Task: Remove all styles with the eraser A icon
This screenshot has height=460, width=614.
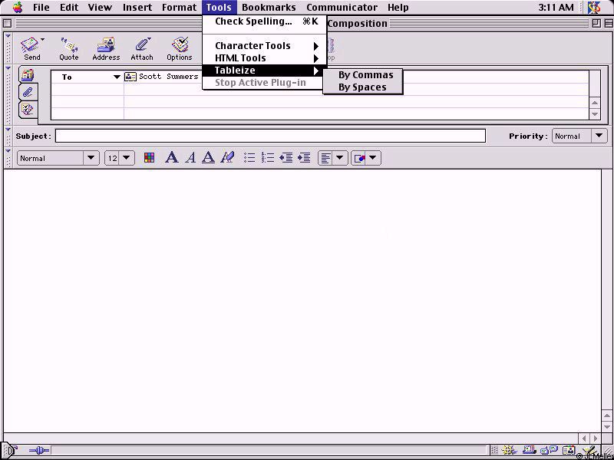Action: 227,158
